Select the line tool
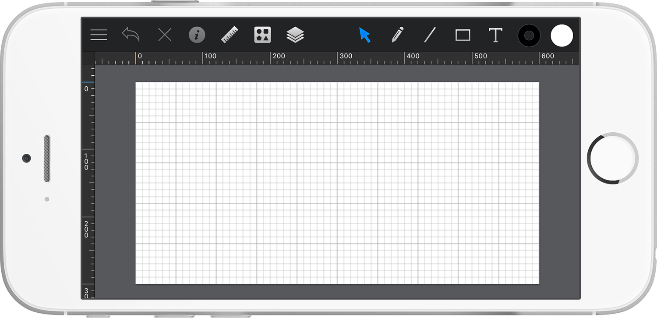This screenshot has width=657, height=318. pos(430,35)
